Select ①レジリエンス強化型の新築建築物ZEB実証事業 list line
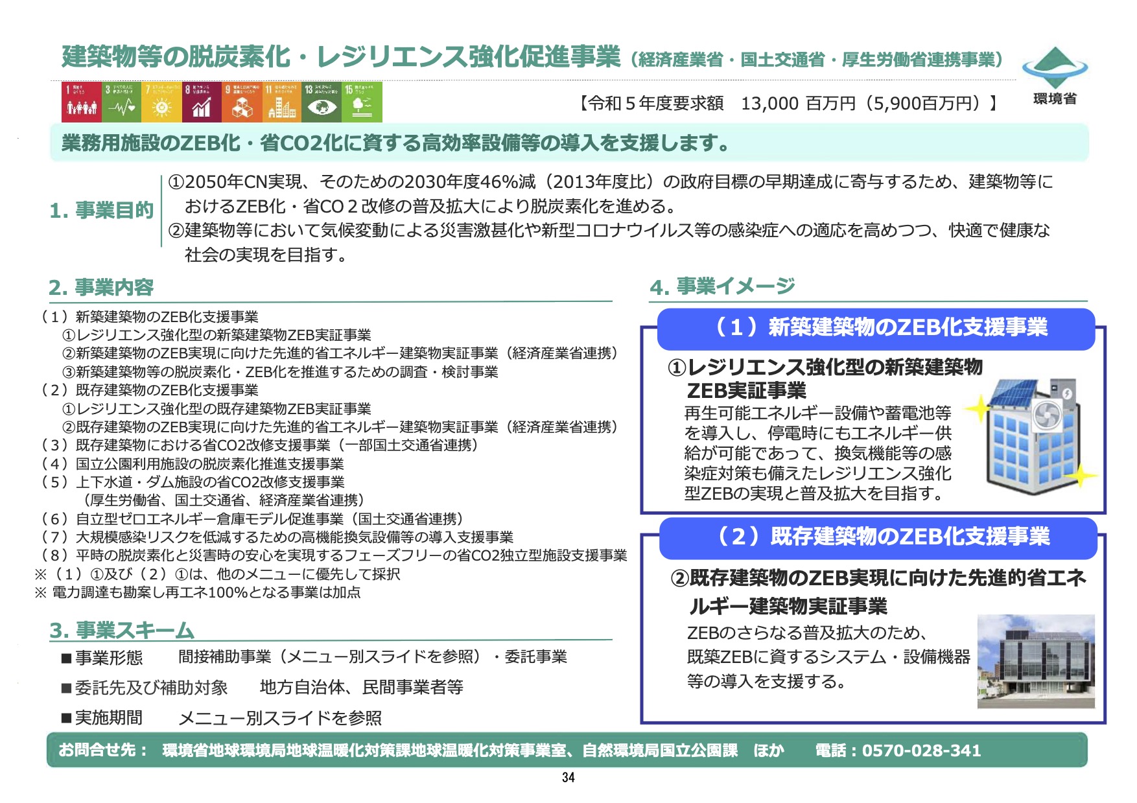 click(217, 335)
